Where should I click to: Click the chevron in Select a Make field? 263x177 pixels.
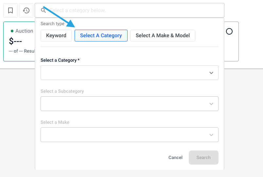[211, 135]
